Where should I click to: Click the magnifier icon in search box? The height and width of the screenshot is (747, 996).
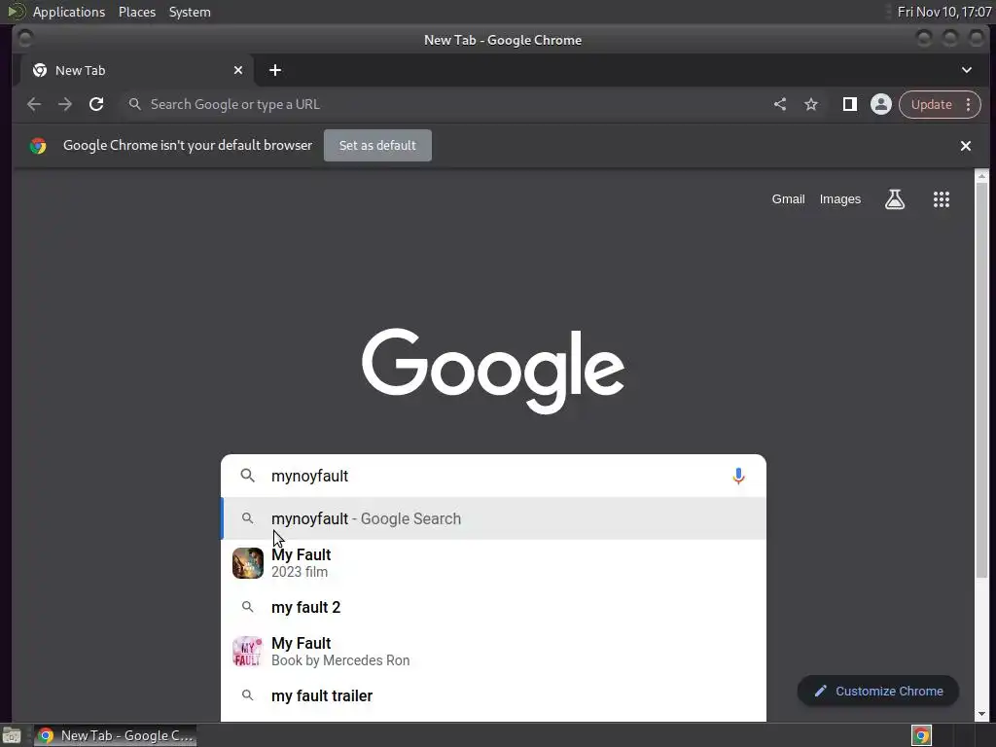coord(248,476)
